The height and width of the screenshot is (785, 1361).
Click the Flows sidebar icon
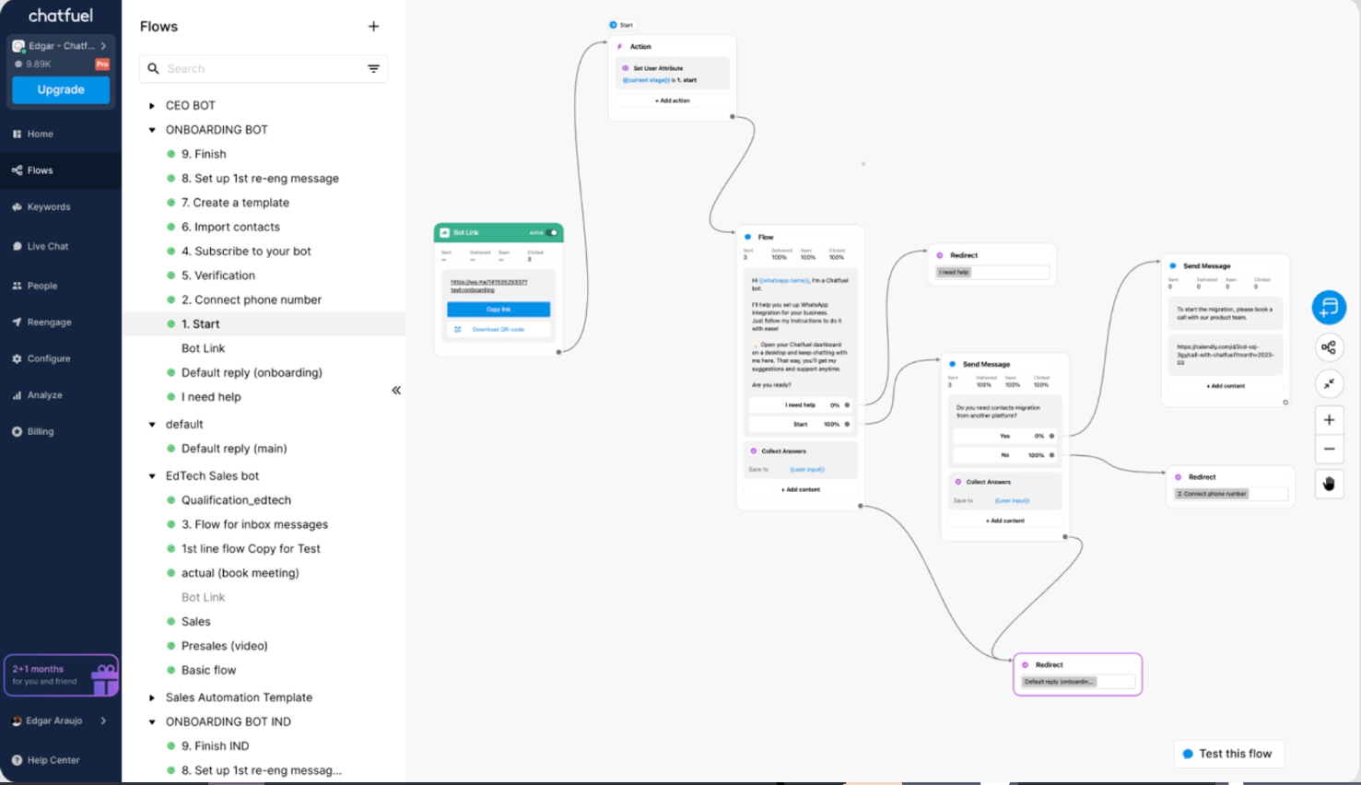click(17, 170)
